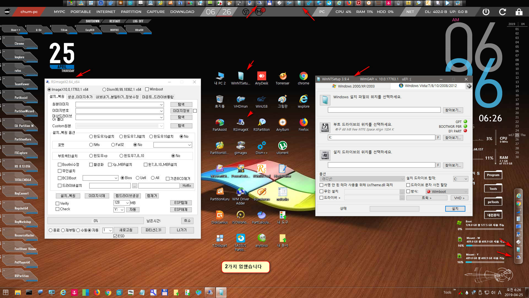Toggle the Verify checkbox
The width and height of the screenshot is (529, 298).
(x=58, y=203)
